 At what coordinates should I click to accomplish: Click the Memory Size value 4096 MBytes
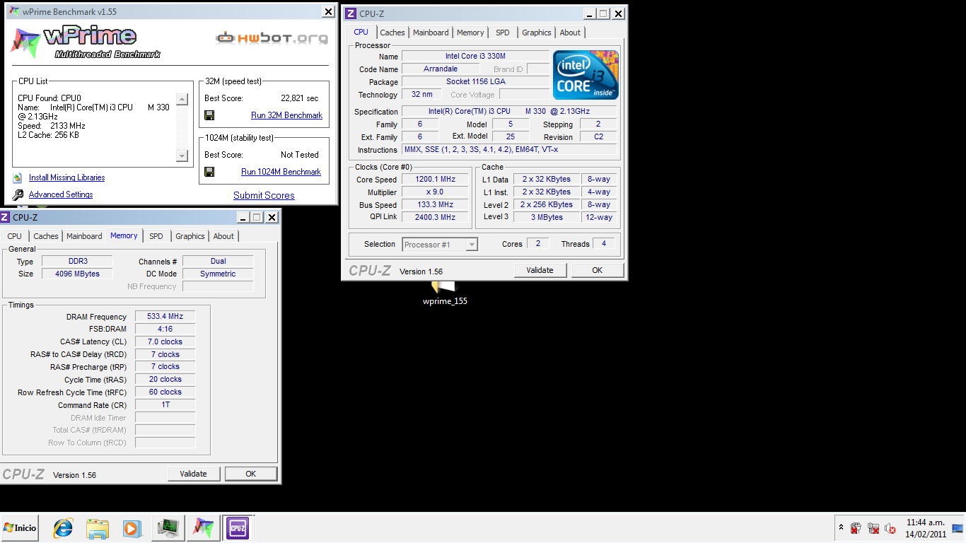77,274
